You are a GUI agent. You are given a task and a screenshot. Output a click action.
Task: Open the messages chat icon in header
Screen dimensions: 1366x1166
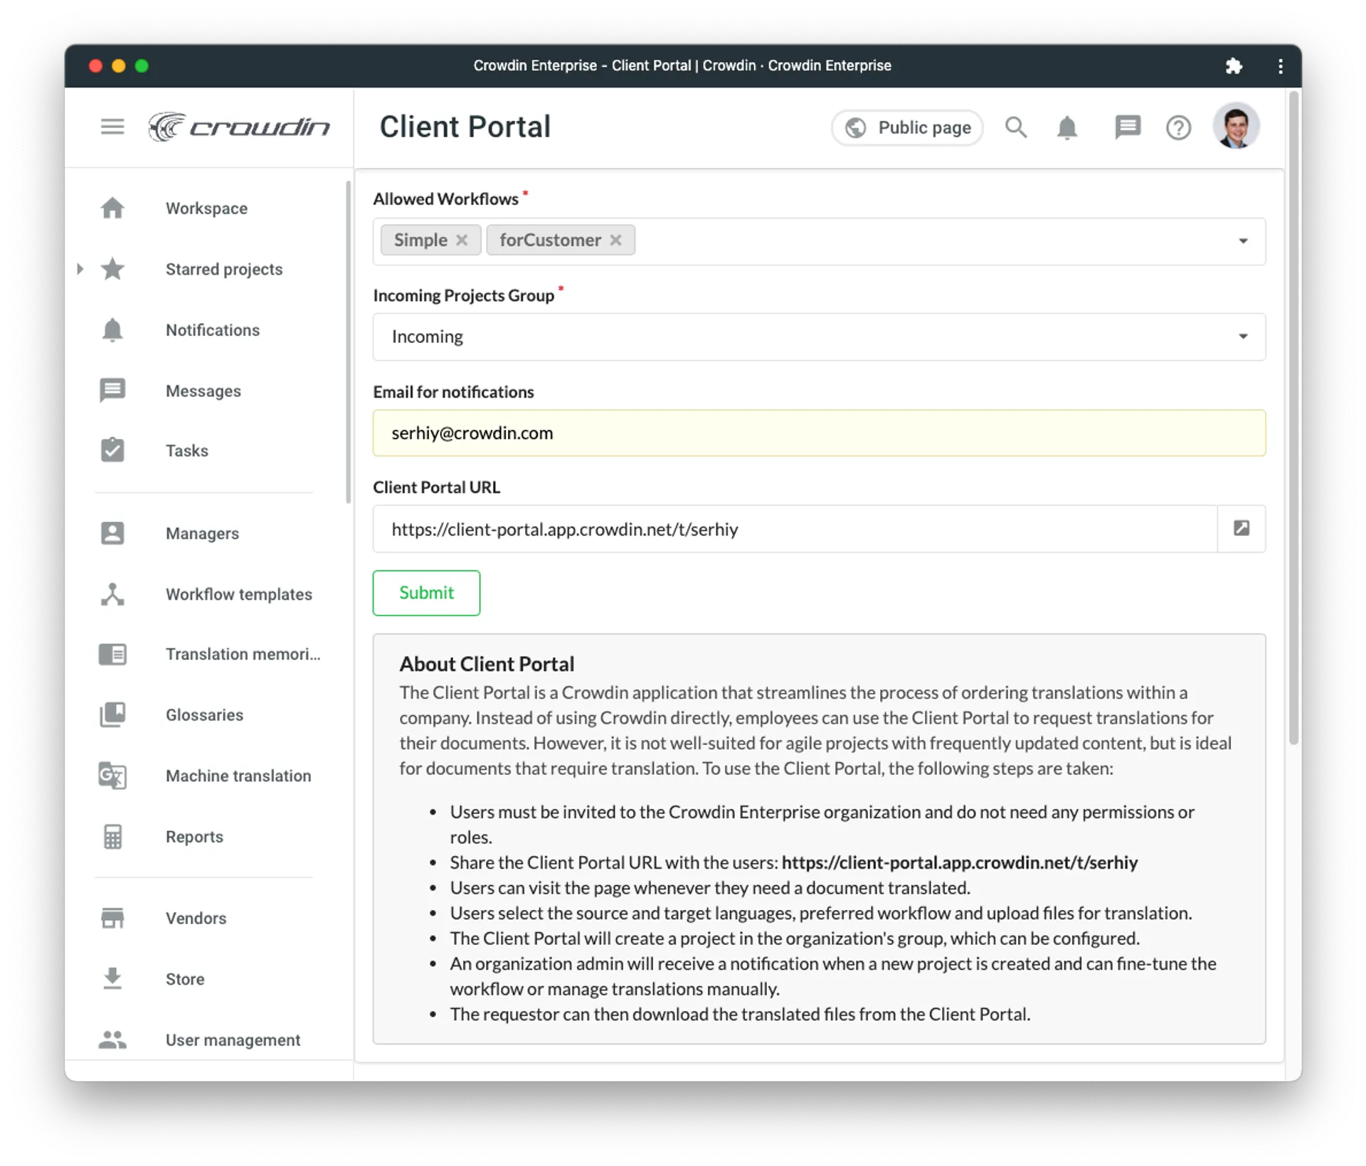click(1128, 127)
